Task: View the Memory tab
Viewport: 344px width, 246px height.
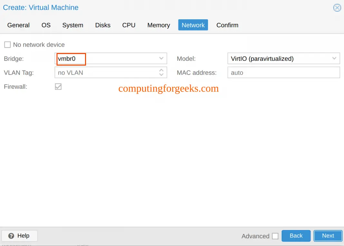Action: (158, 25)
